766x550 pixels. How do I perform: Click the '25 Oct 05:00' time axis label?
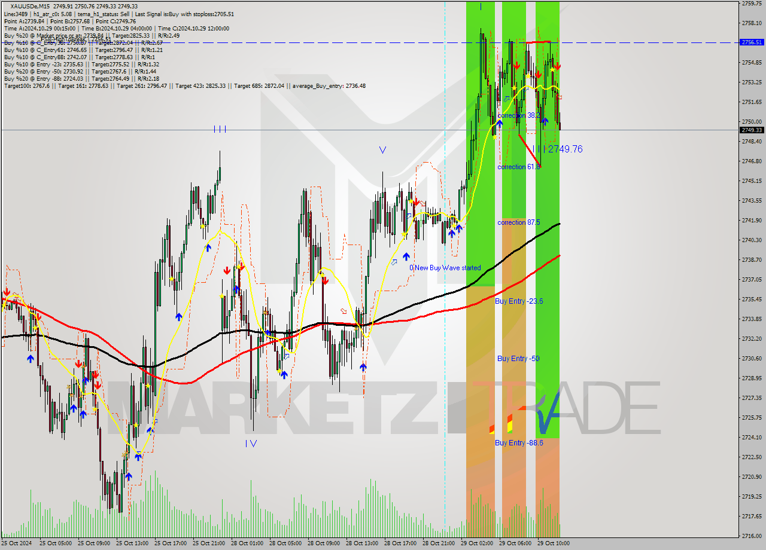pyautogui.click(x=54, y=543)
